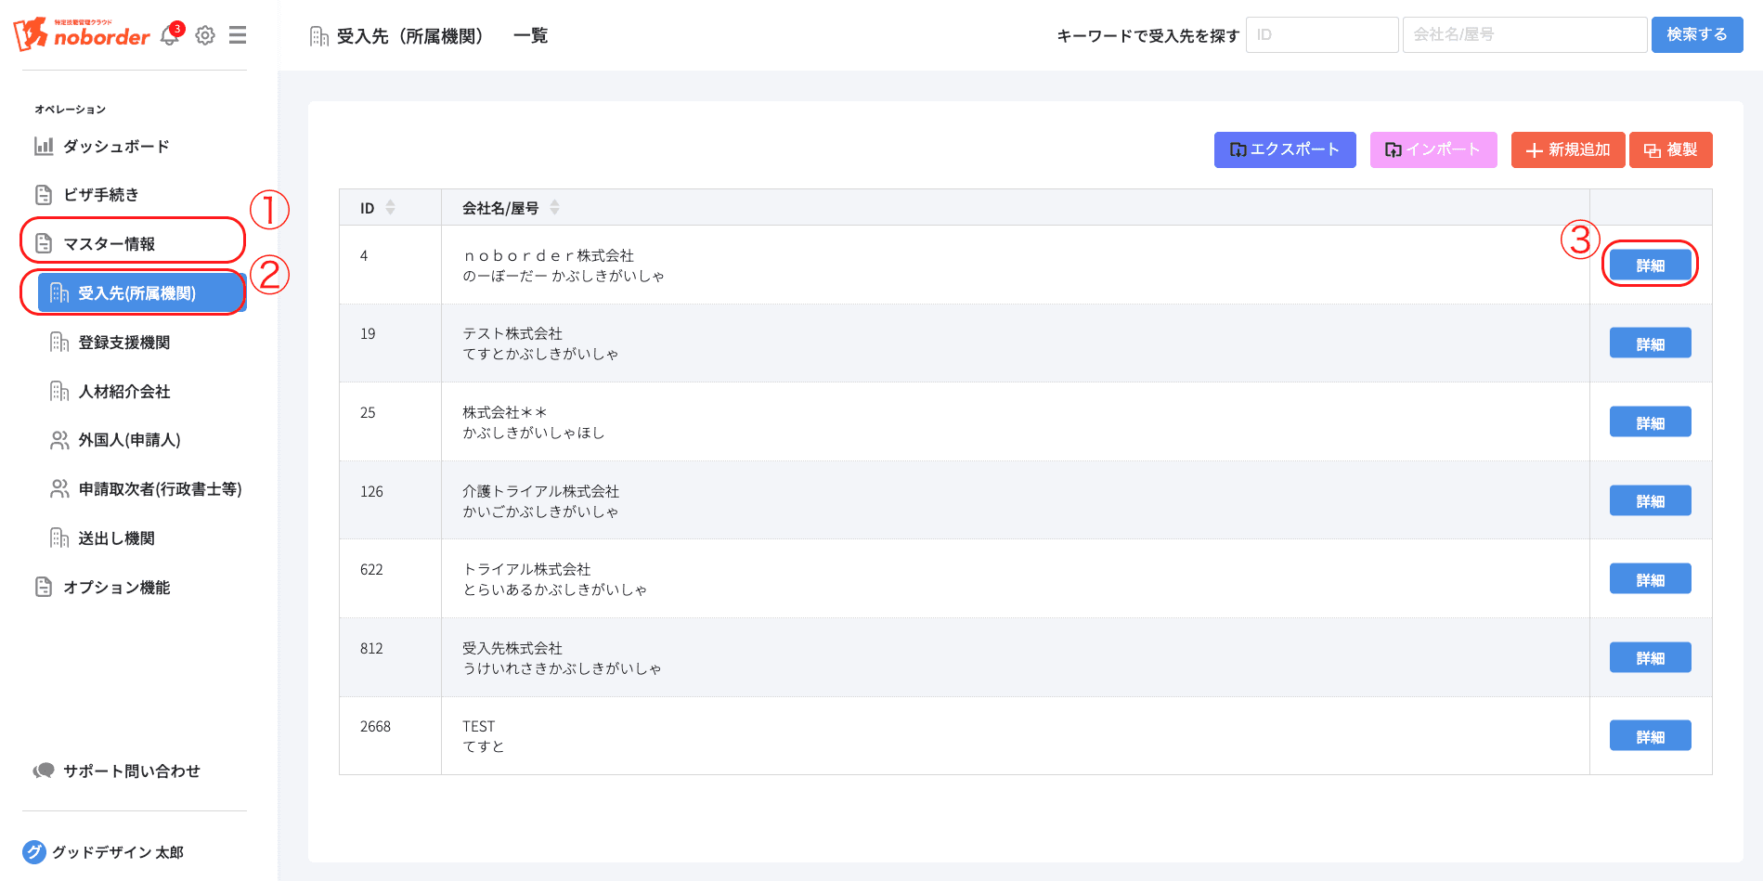Click the サポート問い合わせ chat bubble icon
The height and width of the screenshot is (881, 1763).
point(44,771)
